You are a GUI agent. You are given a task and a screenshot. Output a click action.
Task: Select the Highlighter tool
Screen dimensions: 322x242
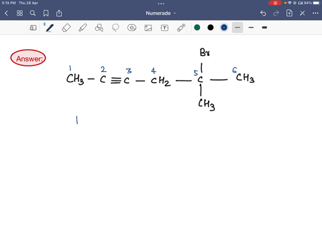click(83, 28)
